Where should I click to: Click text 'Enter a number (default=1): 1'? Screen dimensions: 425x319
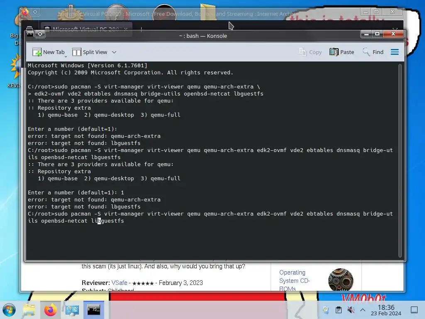pos(76,193)
